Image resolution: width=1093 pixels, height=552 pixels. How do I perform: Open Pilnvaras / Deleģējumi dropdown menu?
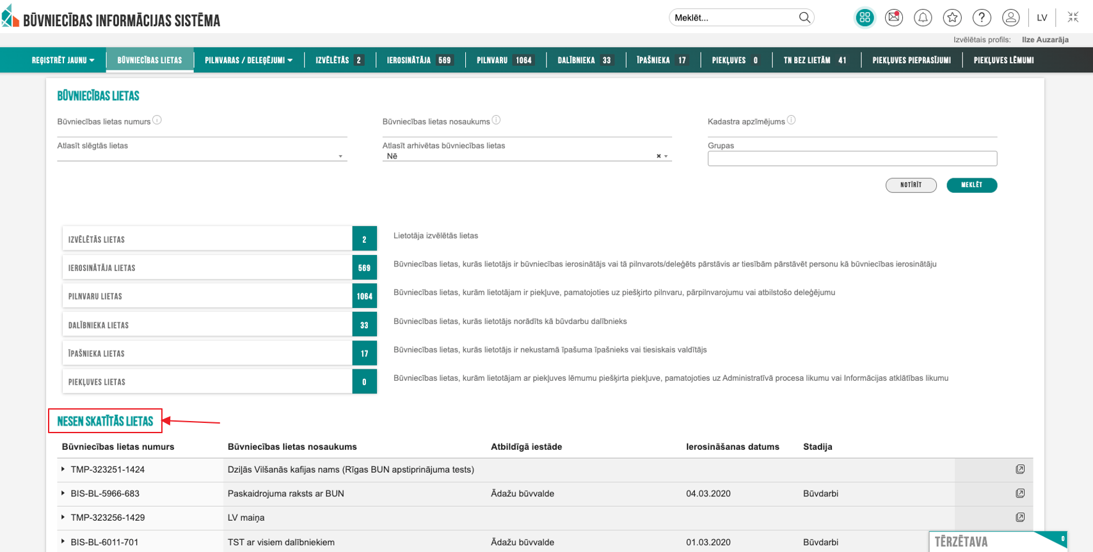click(x=248, y=60)
